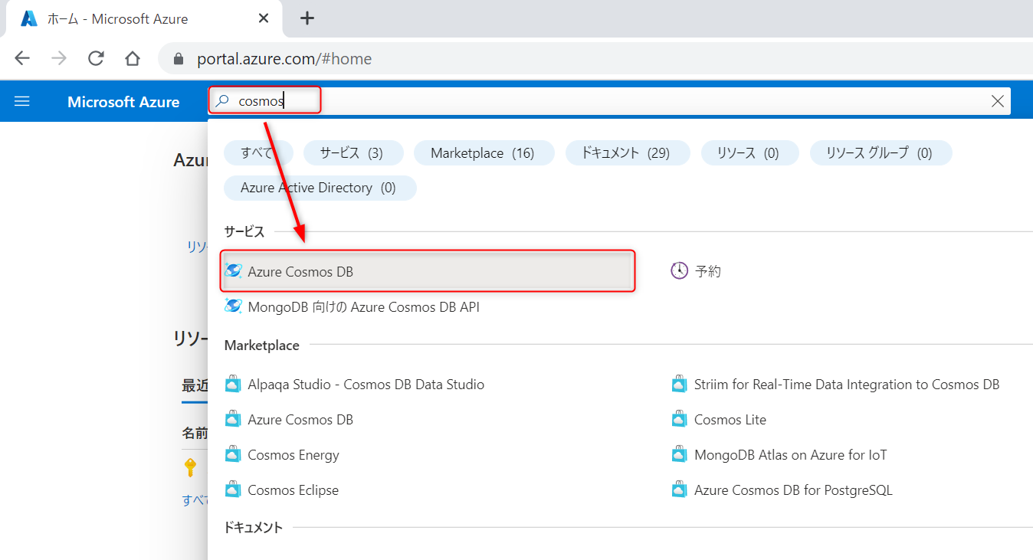
Task: Click the key icon in recent resources
Action: point(189,467)
